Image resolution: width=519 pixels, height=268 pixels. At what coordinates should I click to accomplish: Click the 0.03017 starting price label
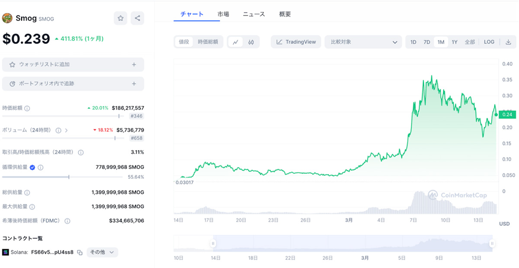pos(184,183)
